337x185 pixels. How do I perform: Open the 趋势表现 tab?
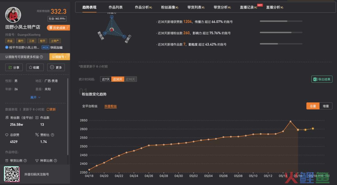point(90,7)
